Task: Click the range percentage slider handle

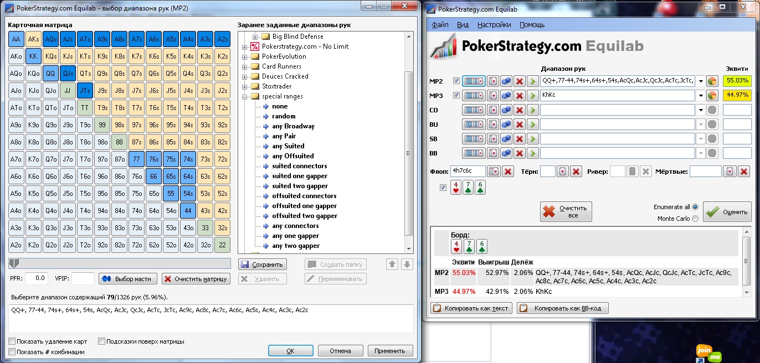Action: click(x=14, y=263)
